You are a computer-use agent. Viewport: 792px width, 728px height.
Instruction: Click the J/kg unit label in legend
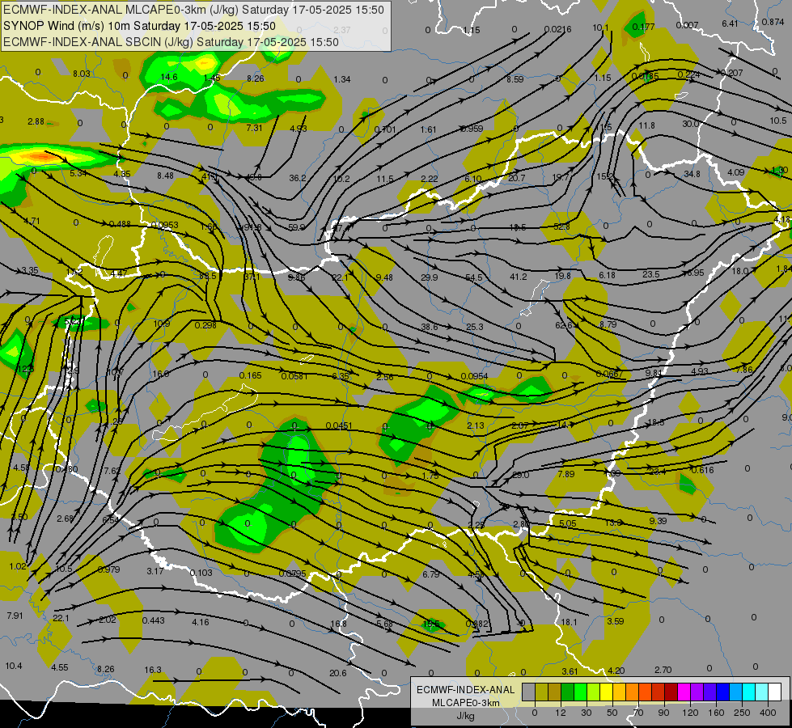465,716
